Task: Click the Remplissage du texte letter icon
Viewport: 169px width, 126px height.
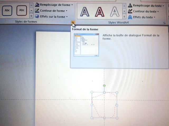Action: [x=130, y=5]
